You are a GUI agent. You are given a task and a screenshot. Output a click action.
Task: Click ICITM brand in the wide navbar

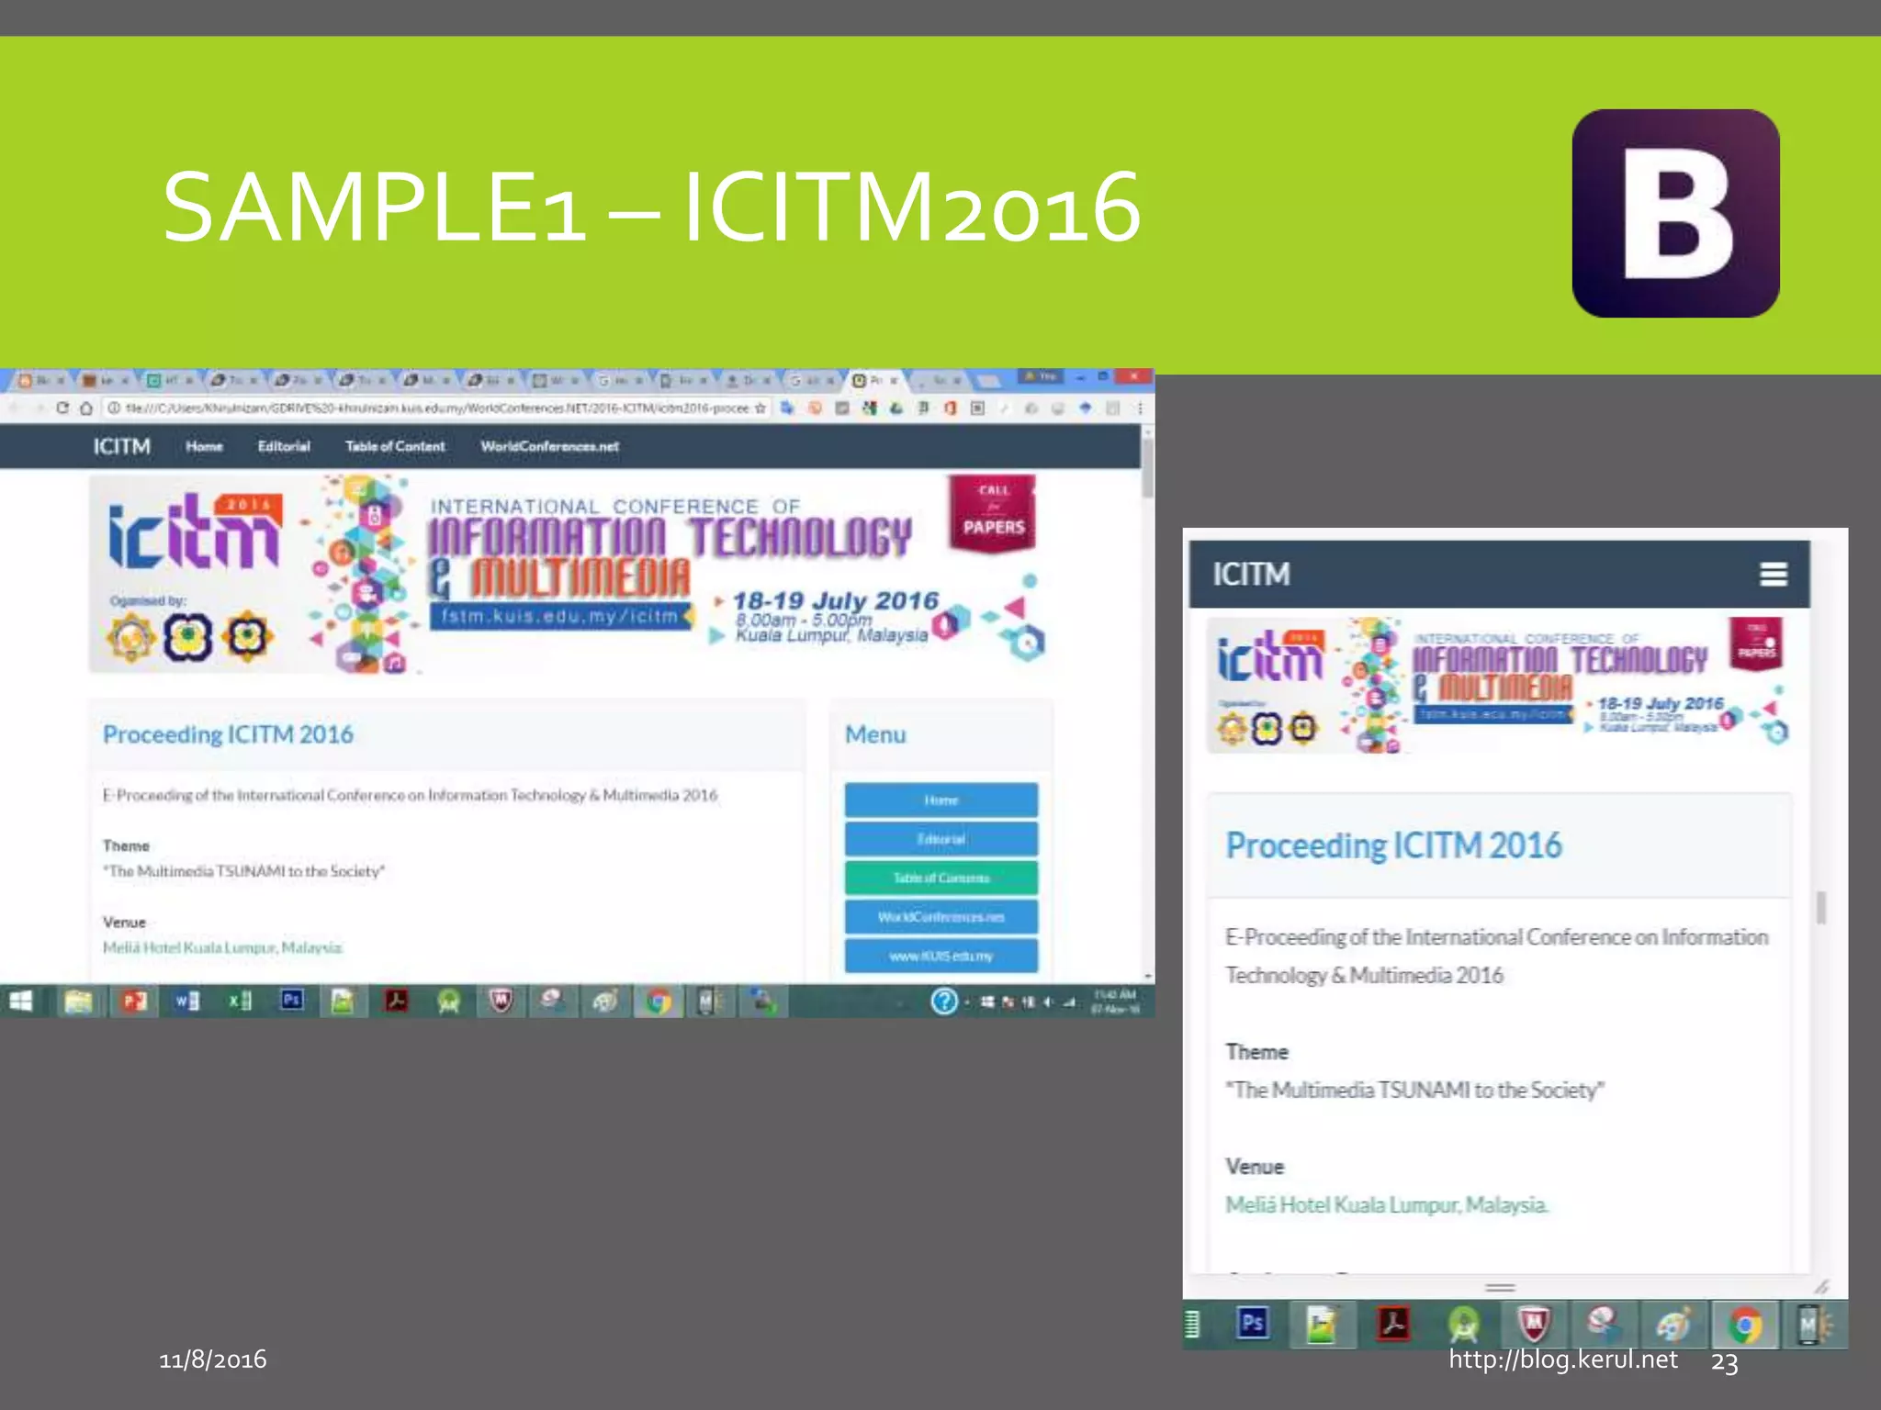coord(121,447)
